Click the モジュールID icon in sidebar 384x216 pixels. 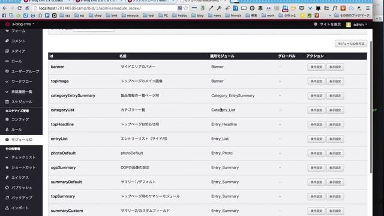[7, 140]
